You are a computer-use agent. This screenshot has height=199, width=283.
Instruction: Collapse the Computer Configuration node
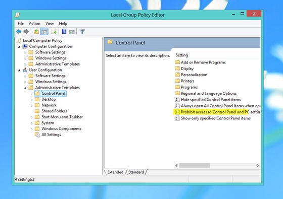pyautogui.click(x=19, y=47)
